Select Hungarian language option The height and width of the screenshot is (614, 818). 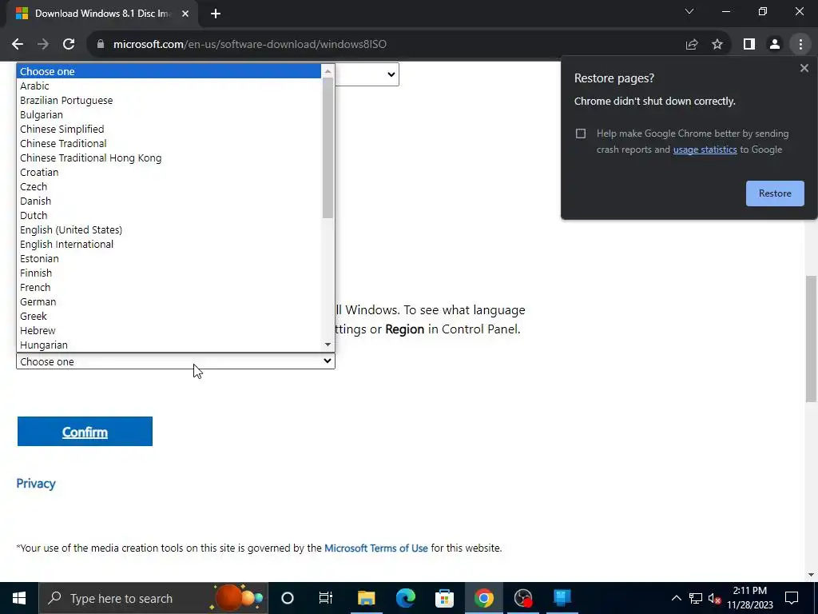(169, 345)
